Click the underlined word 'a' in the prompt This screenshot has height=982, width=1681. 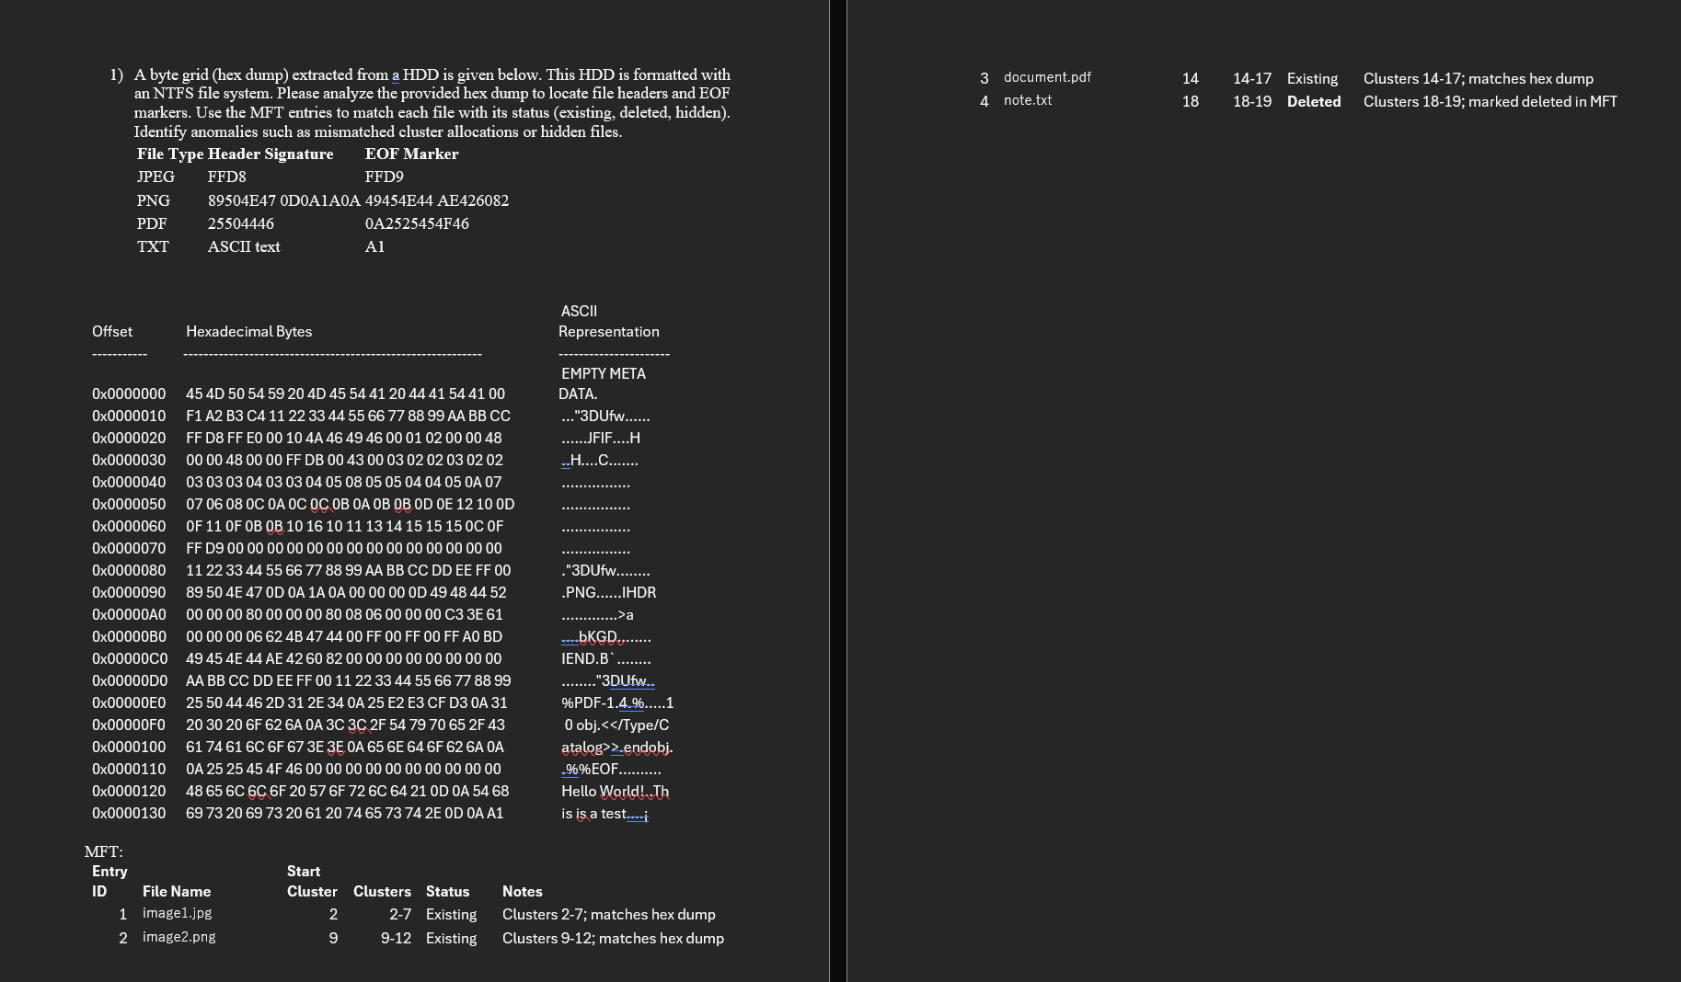[x=396, y=74]
